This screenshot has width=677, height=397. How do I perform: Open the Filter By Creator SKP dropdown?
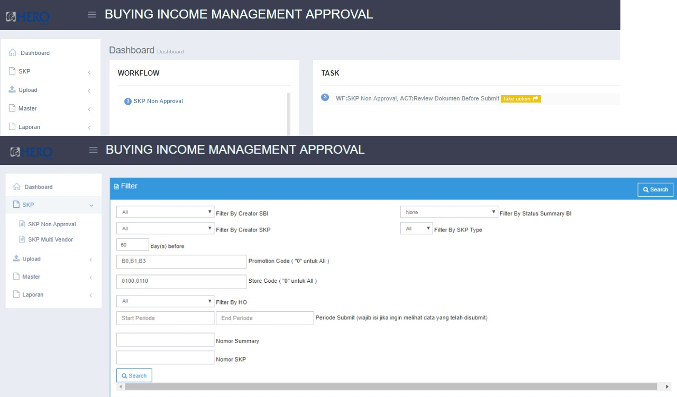point(165,228)
